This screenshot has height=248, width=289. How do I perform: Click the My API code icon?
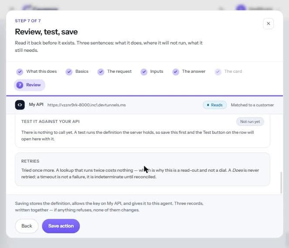click(x=20, y=105)
